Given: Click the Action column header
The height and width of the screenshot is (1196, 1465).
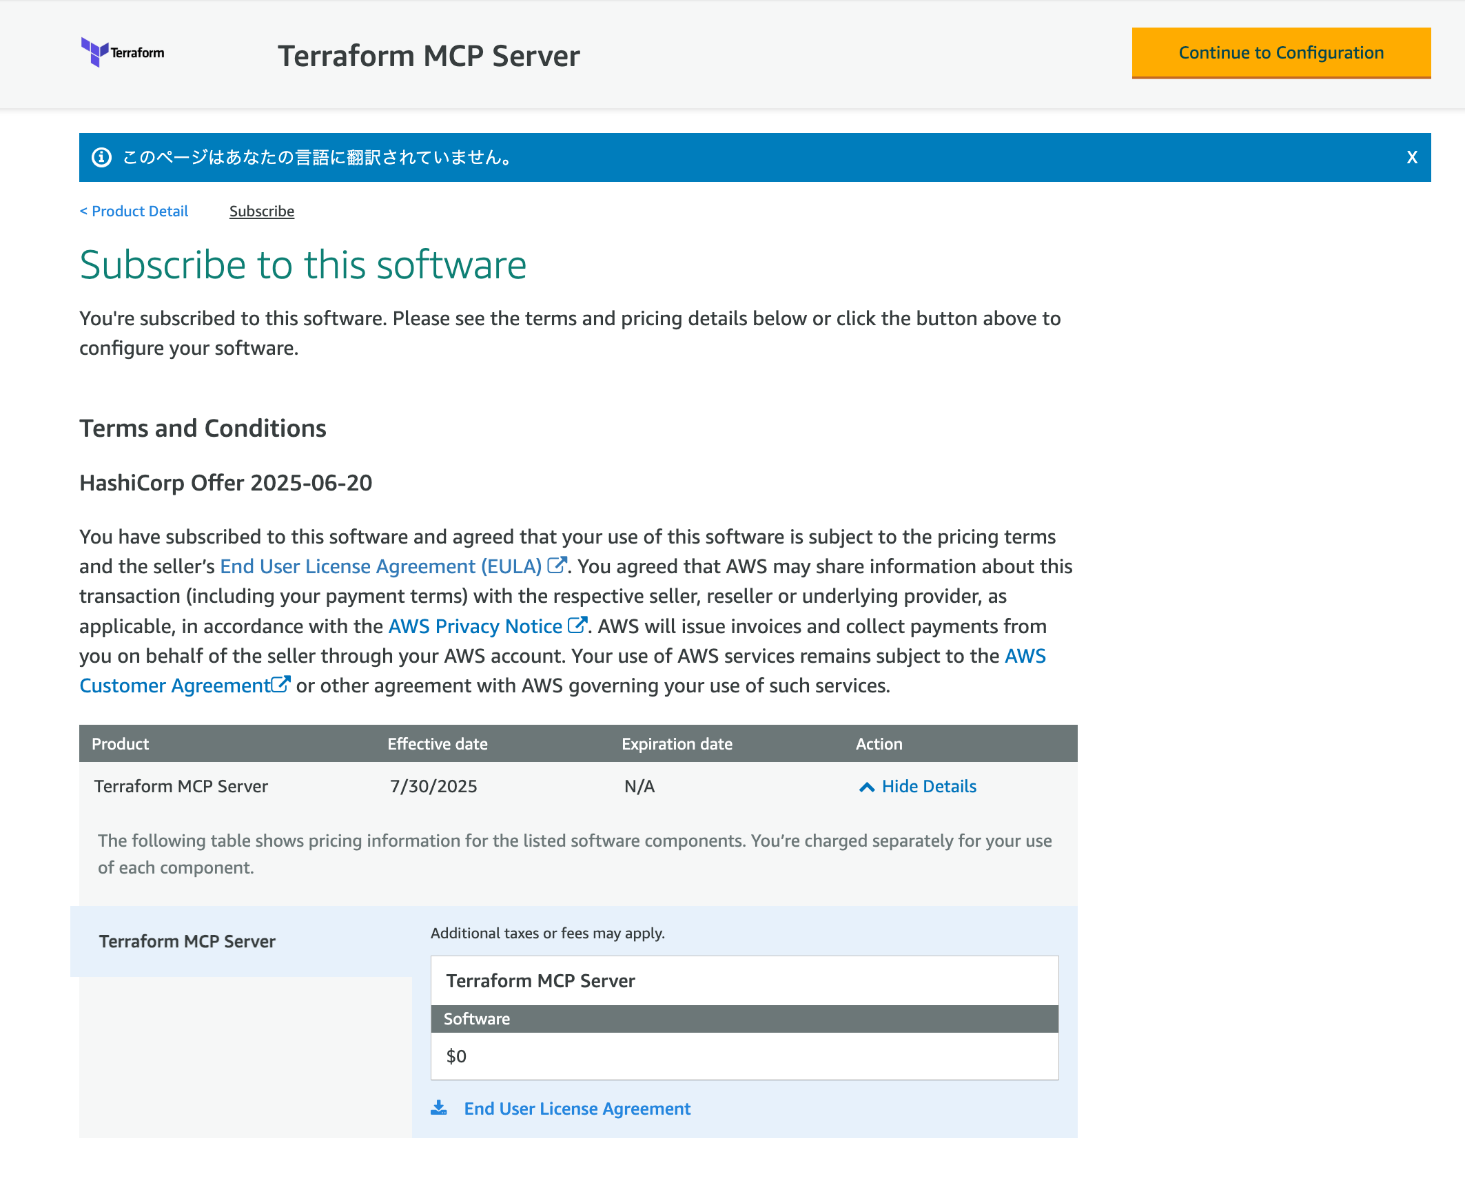Looking at the screenshot, I should 879,744.
